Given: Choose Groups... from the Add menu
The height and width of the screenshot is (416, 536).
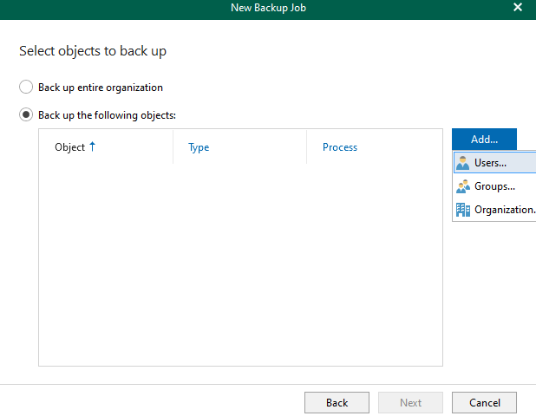Looking at the screenshot, I should (x=494, y=186).
